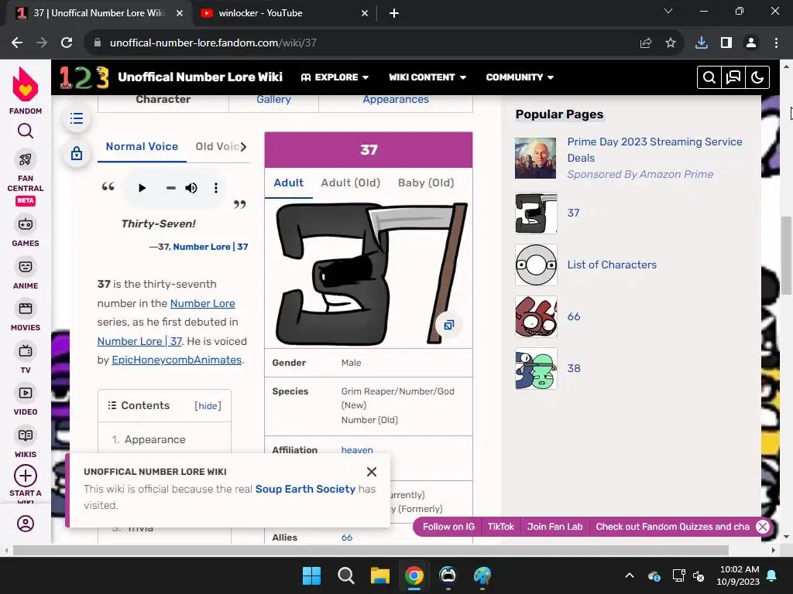
Task: Open the Wikis book icon
Action: click(26, 435)
